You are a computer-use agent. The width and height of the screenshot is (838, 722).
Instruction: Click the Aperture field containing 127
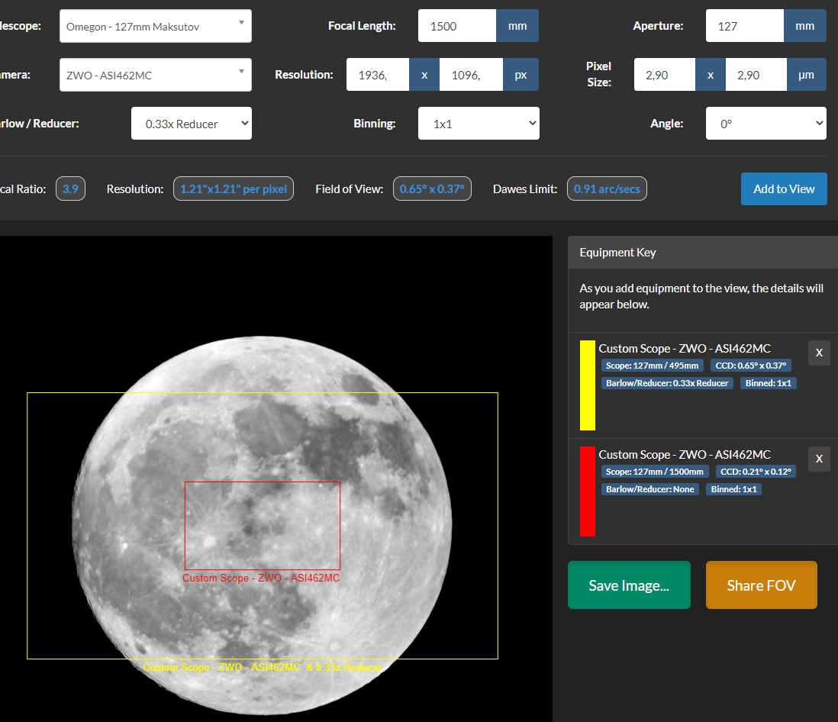click(744, 26)
